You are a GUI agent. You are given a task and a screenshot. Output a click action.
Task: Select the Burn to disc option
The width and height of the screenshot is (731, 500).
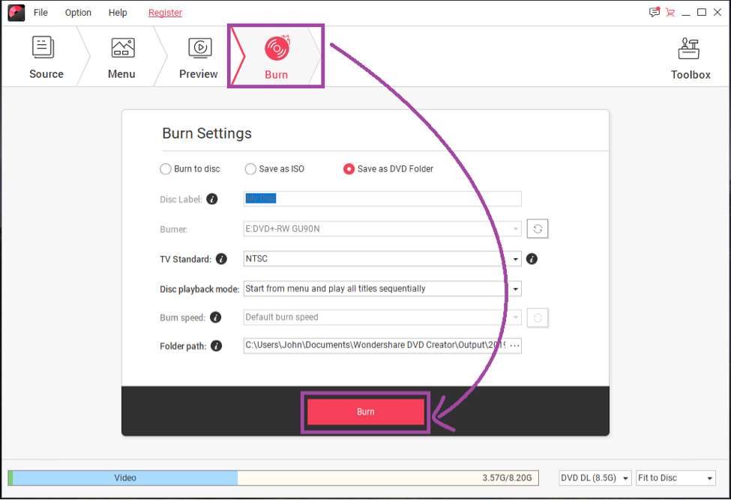166,169
